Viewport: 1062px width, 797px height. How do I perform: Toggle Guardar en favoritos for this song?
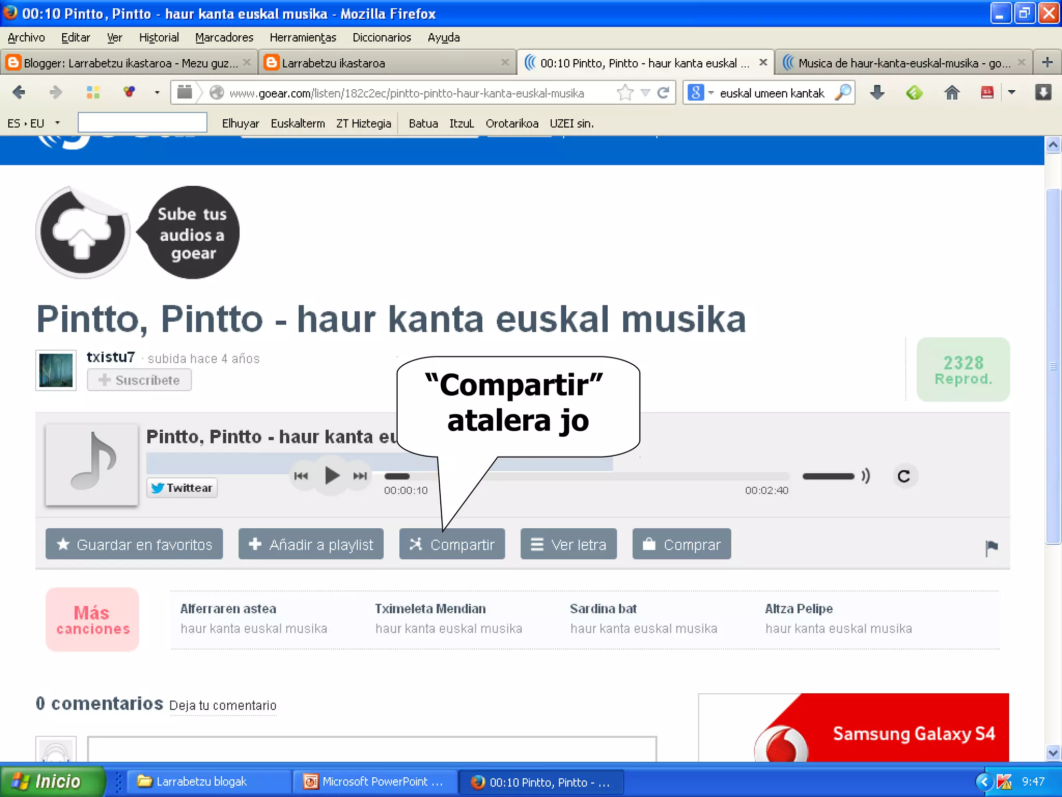pyautogui.click(x=134, y=544)
